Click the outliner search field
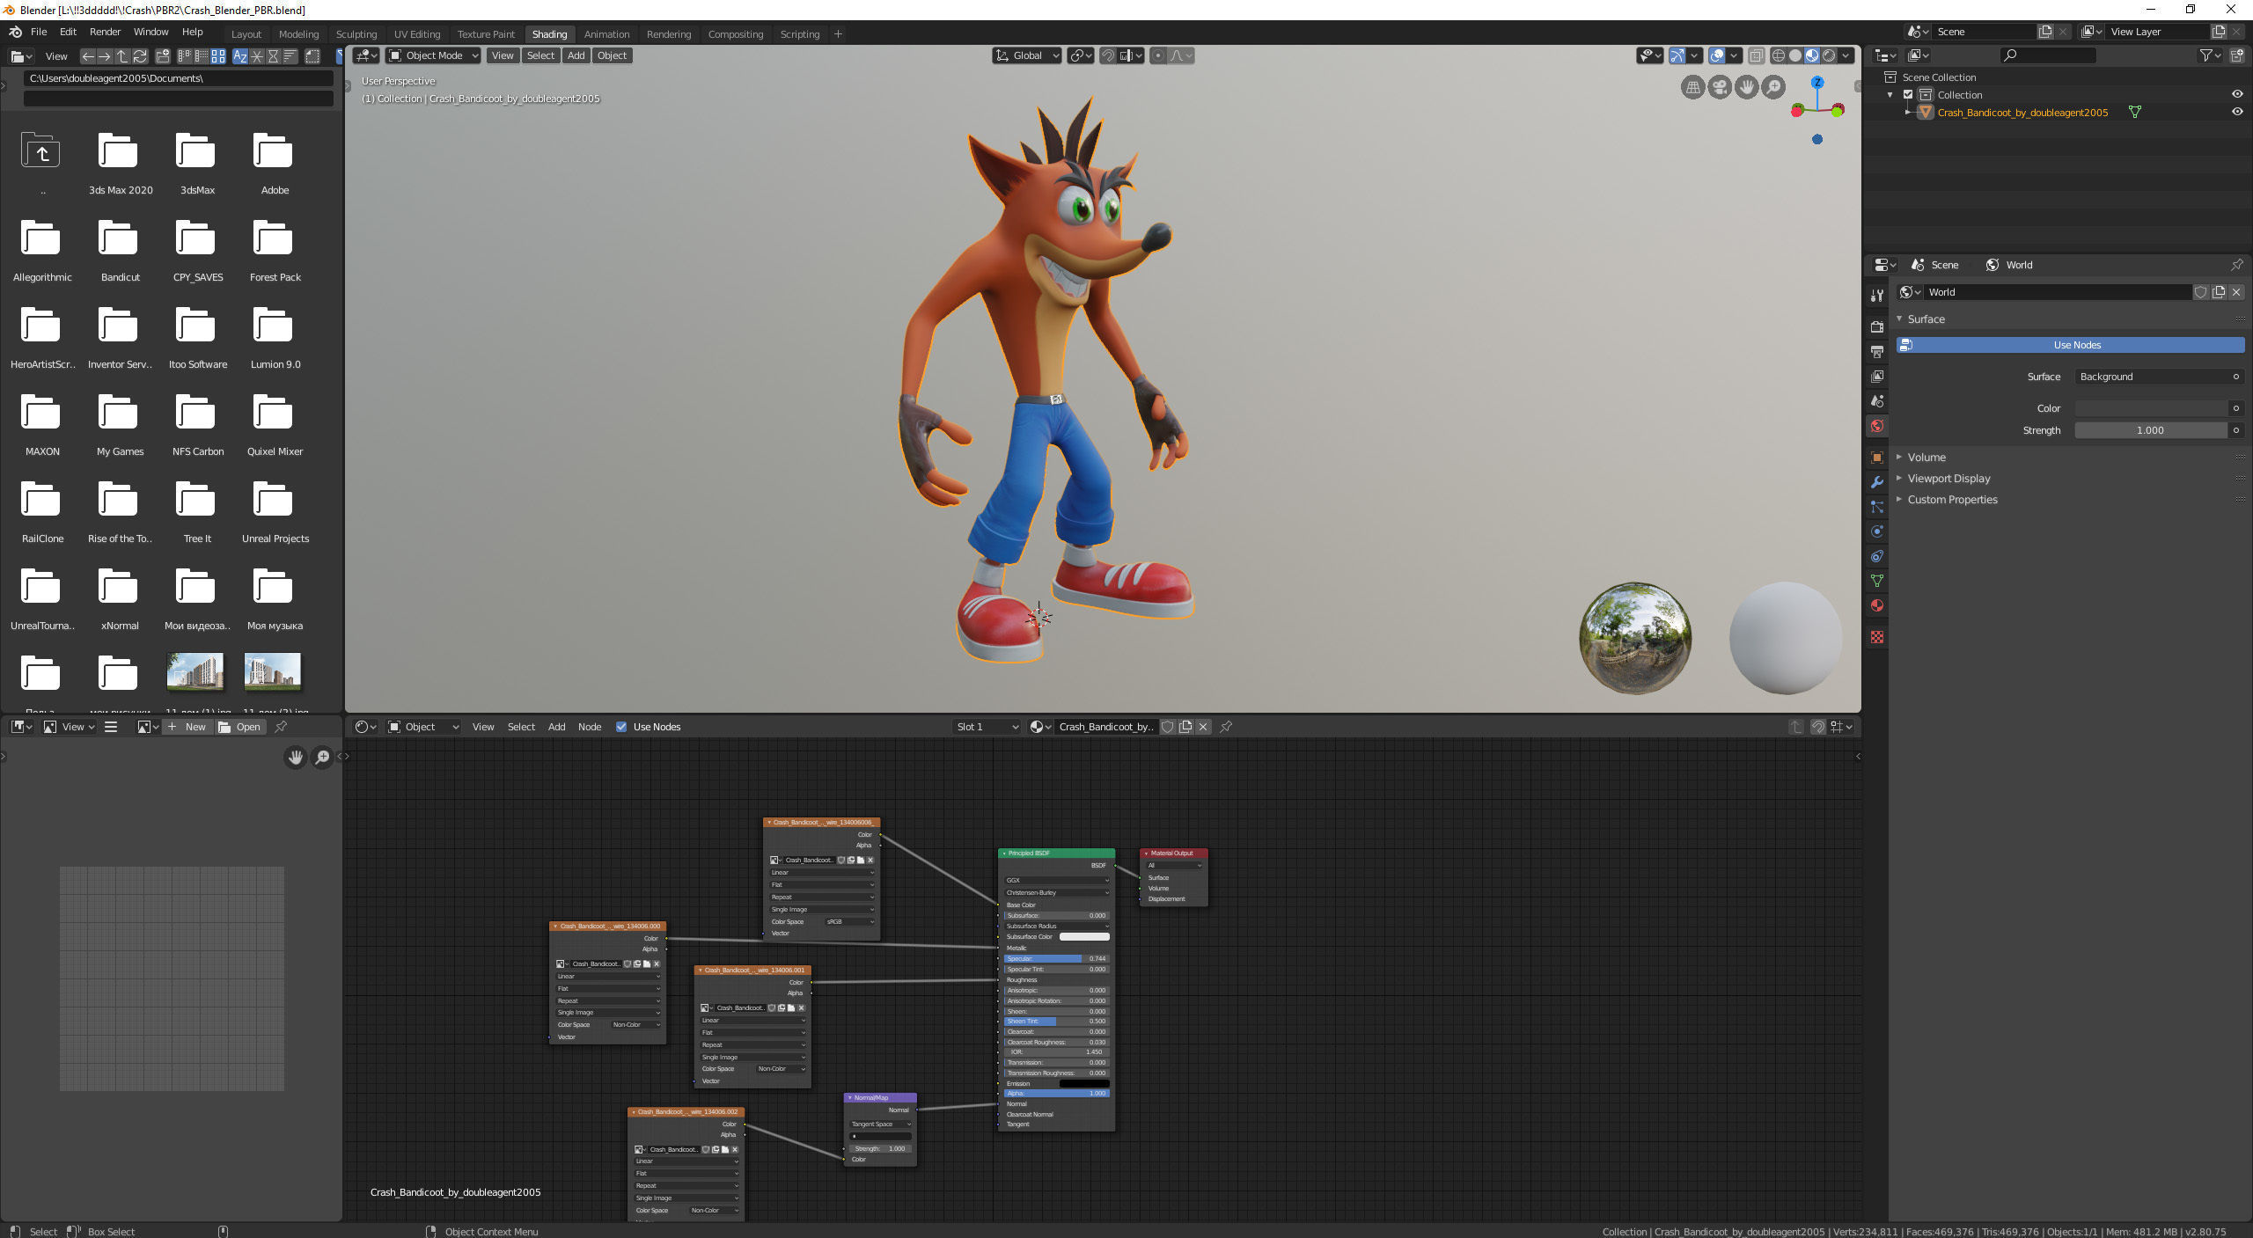Image resolution: width=2253 pixels, height=1238 pixels. tap(2047, 55)
